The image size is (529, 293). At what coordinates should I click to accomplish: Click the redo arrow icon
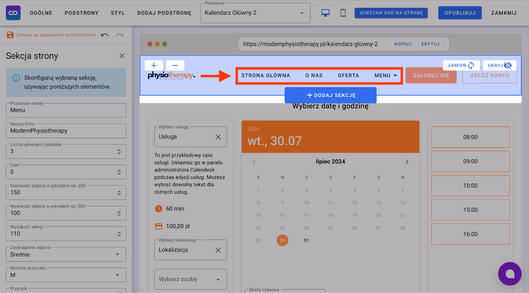[x=120, y=35]
